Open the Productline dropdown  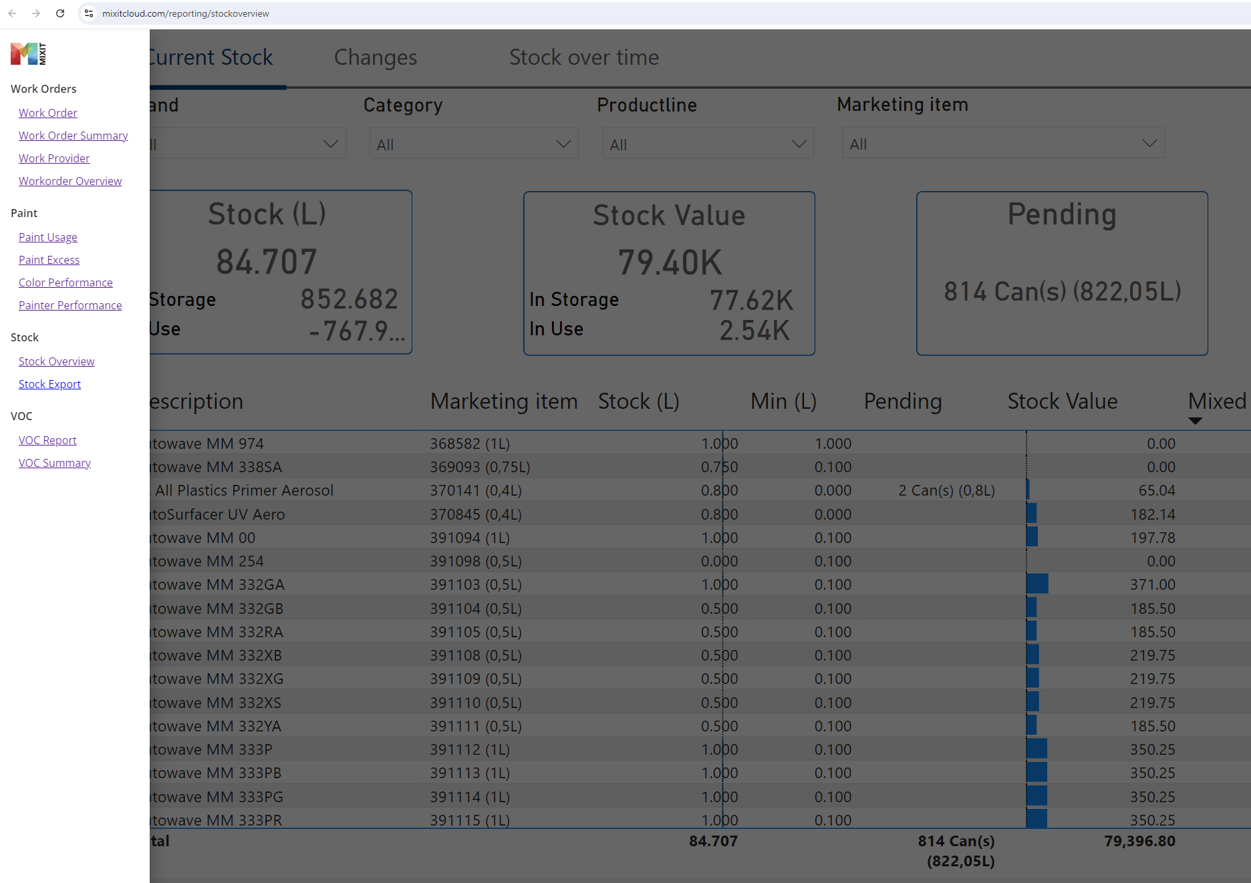point(707,143)
